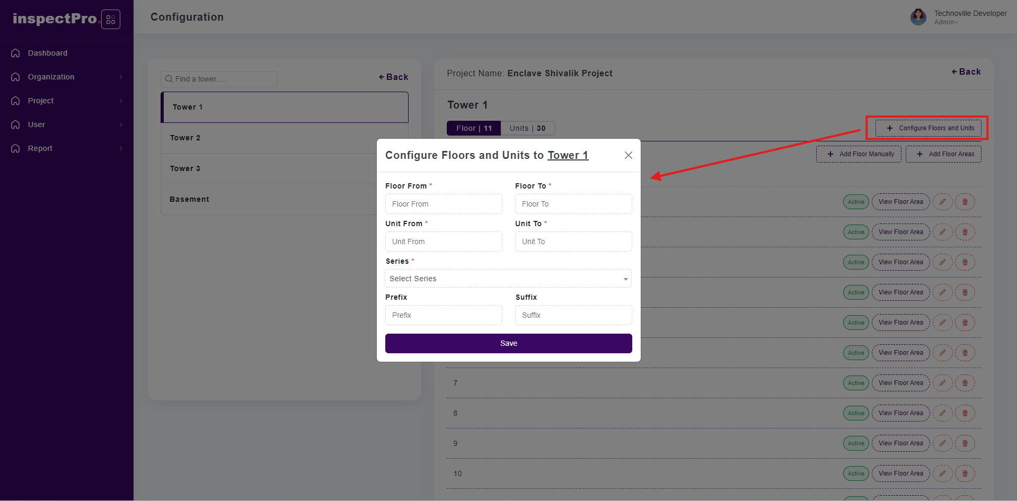
Task: Toggle the Active status for floor 7
Action: pyautogui.click(x=855, y=383)
